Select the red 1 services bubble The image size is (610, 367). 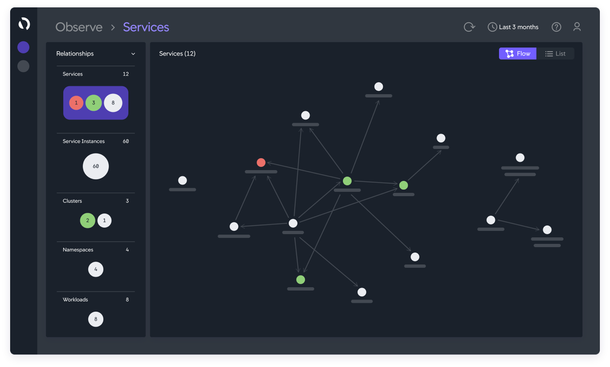[x=76, y=103]
